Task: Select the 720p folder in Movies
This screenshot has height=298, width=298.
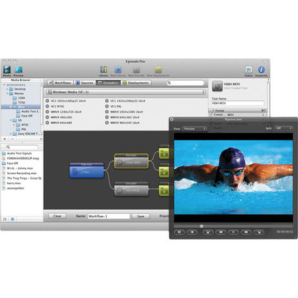Action: 19,103
